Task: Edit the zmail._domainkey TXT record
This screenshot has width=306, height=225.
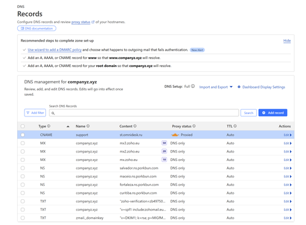Action: click(x=288, y=218)
